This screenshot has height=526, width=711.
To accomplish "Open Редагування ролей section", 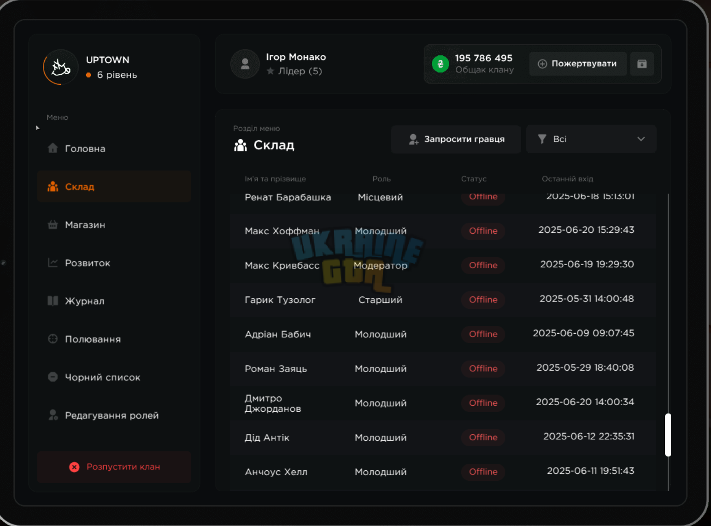I will (114, 415).
